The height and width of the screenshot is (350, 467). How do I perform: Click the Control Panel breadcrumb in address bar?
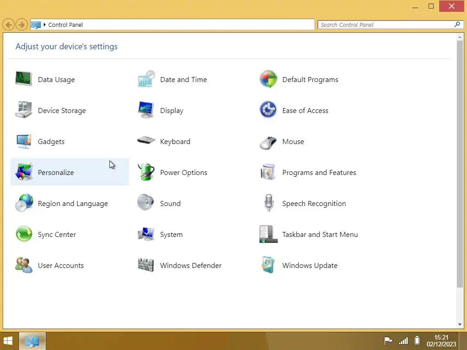66,25
